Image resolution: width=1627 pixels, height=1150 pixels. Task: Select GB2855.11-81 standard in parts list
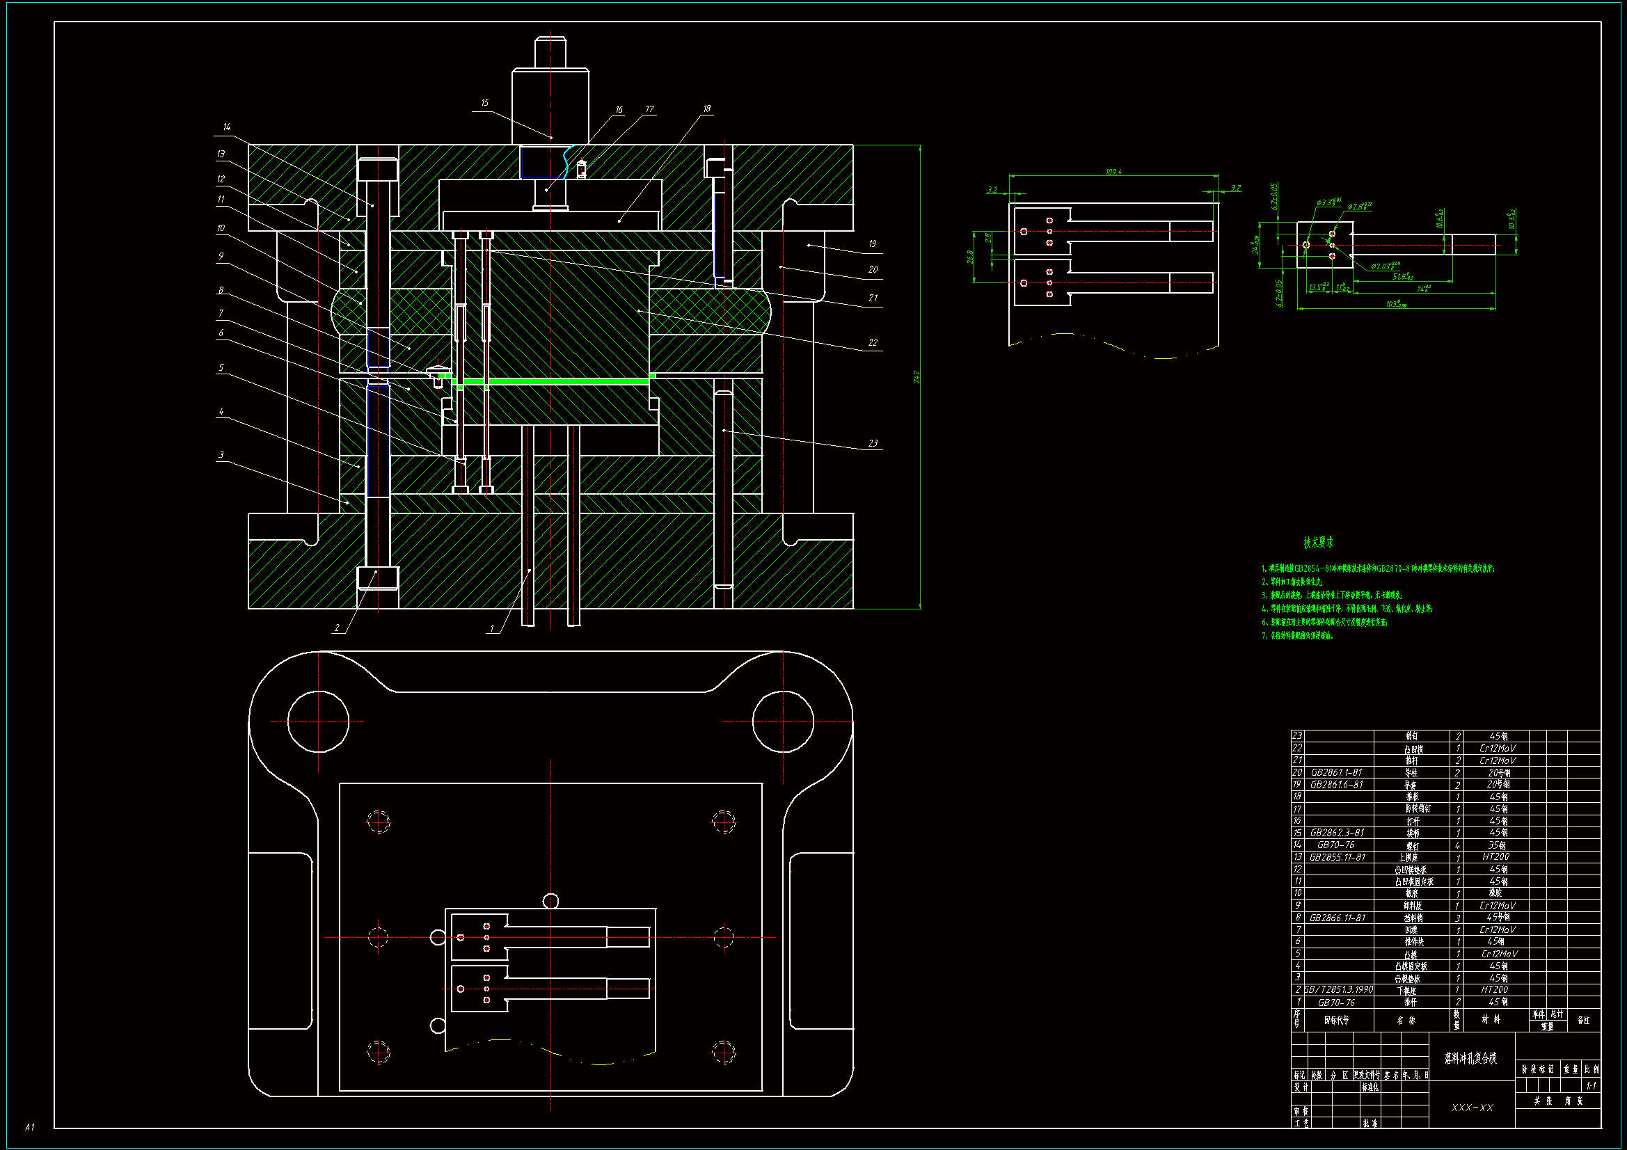pos(1338,856)
